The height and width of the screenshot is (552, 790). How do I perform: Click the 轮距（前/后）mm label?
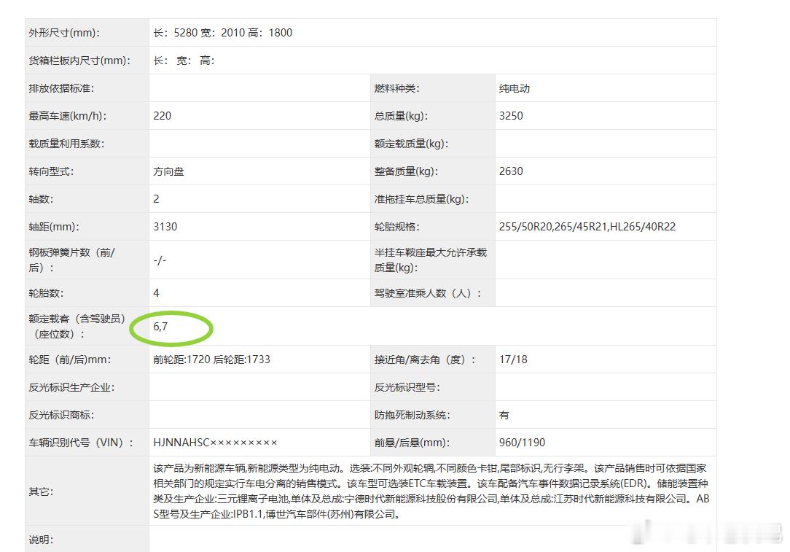[70, 359]
